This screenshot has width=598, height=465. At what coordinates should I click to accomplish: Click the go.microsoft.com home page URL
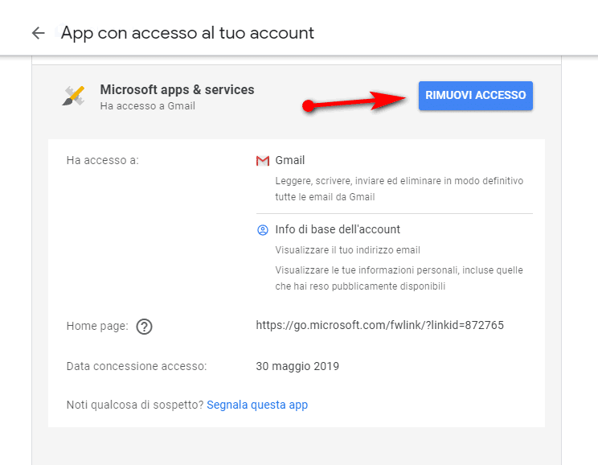pos(380,325)
